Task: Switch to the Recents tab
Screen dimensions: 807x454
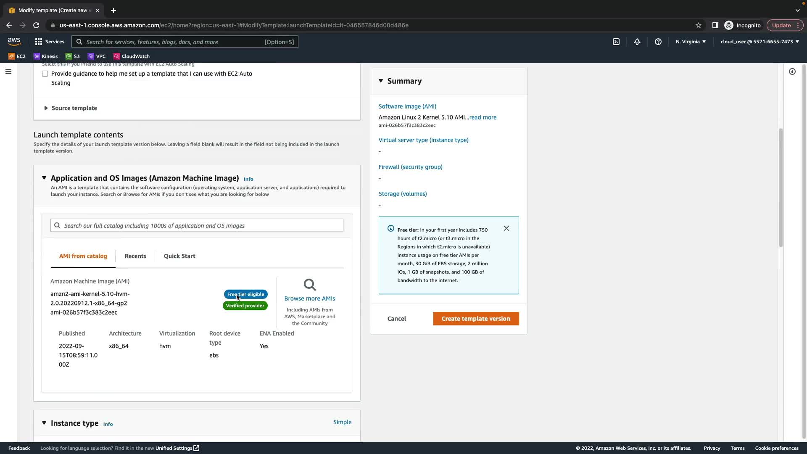Action: point(135,256)
